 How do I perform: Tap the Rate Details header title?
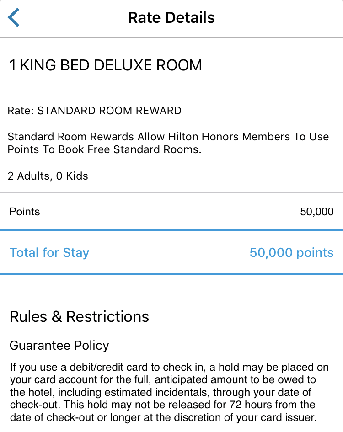[171, 18]
